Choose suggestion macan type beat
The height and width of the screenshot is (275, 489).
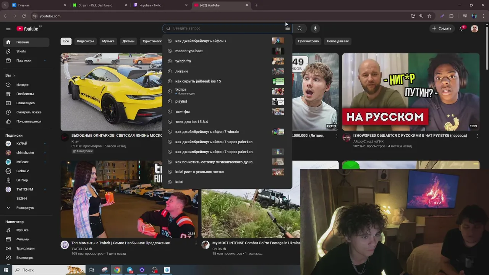coord(227,51)
